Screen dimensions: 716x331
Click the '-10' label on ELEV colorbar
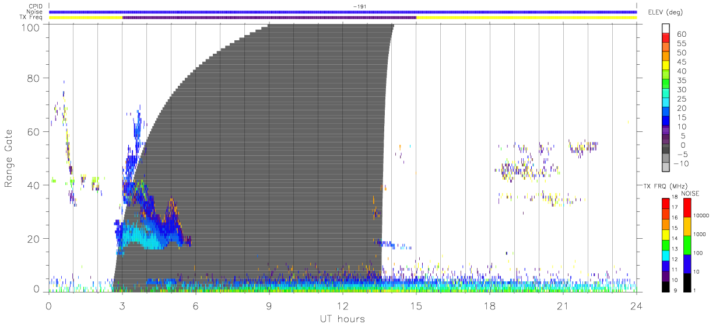pyautogui.click(x=682, y=163)
